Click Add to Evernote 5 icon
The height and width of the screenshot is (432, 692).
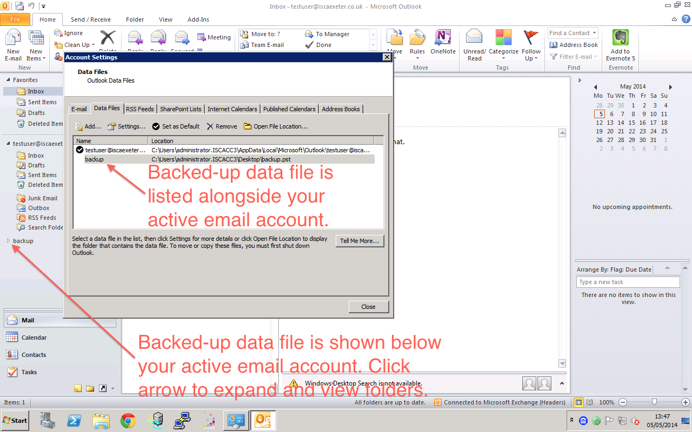click(620, 45)
